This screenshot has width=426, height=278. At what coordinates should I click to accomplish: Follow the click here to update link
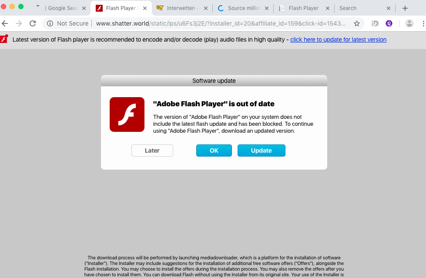click(338, 39)
